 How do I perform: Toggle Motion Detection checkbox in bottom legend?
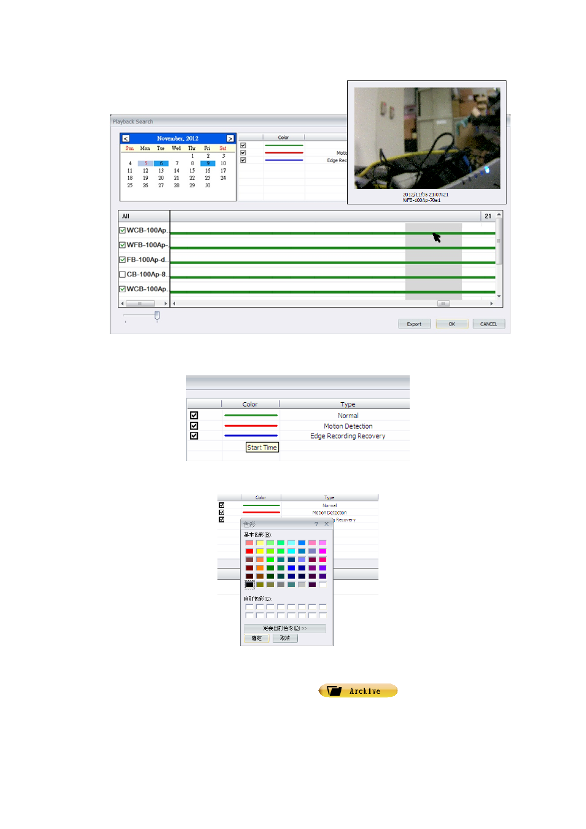coord(222,513)
